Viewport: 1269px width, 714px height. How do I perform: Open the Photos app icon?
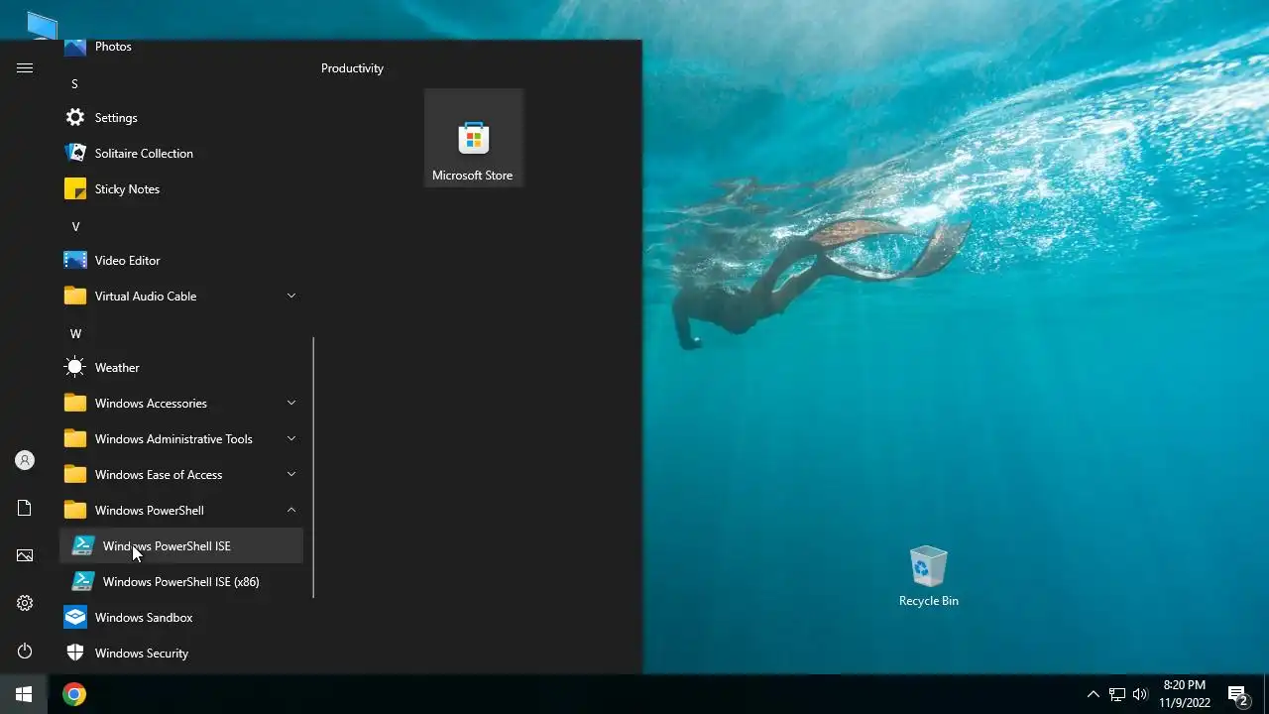click(75, 47)
